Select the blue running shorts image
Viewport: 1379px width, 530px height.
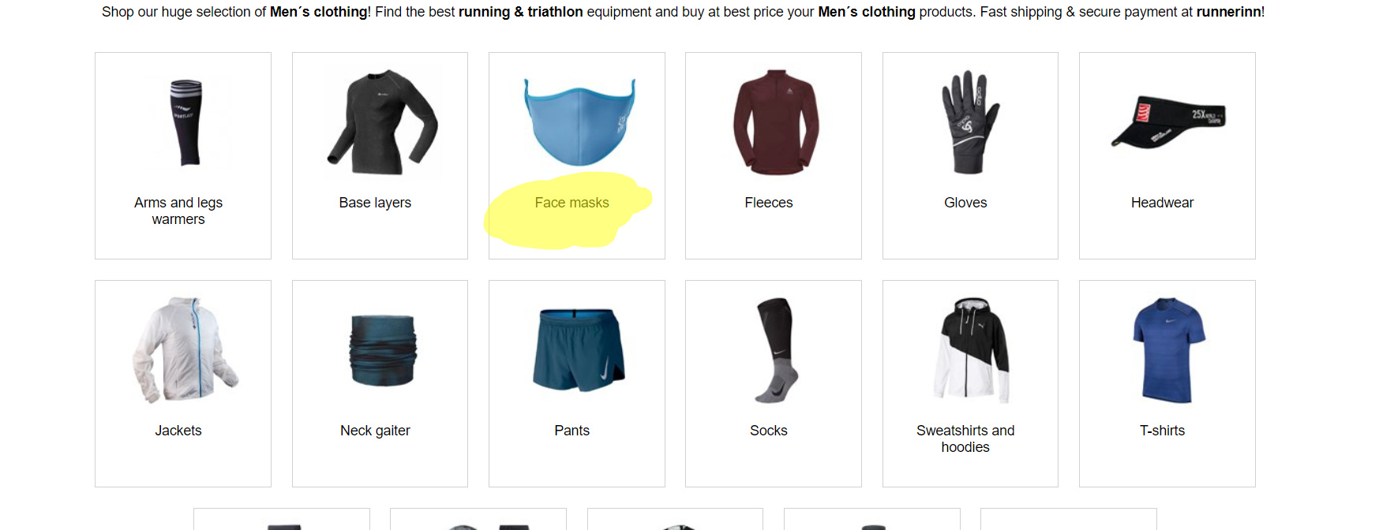[x=579, y=350]
